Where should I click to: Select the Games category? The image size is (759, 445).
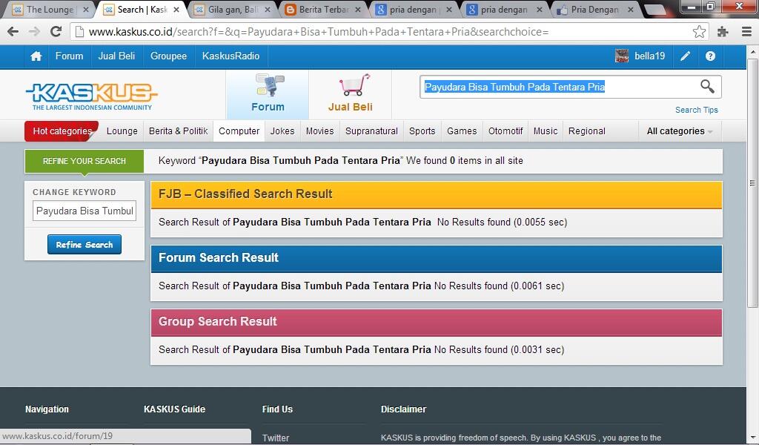(x=462, y=131)
